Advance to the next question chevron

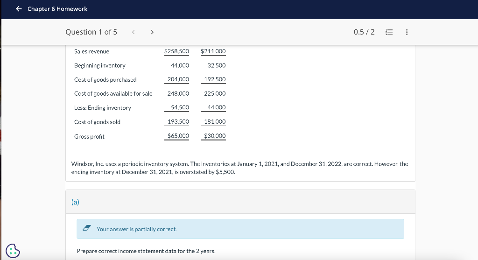click(152, 32)
